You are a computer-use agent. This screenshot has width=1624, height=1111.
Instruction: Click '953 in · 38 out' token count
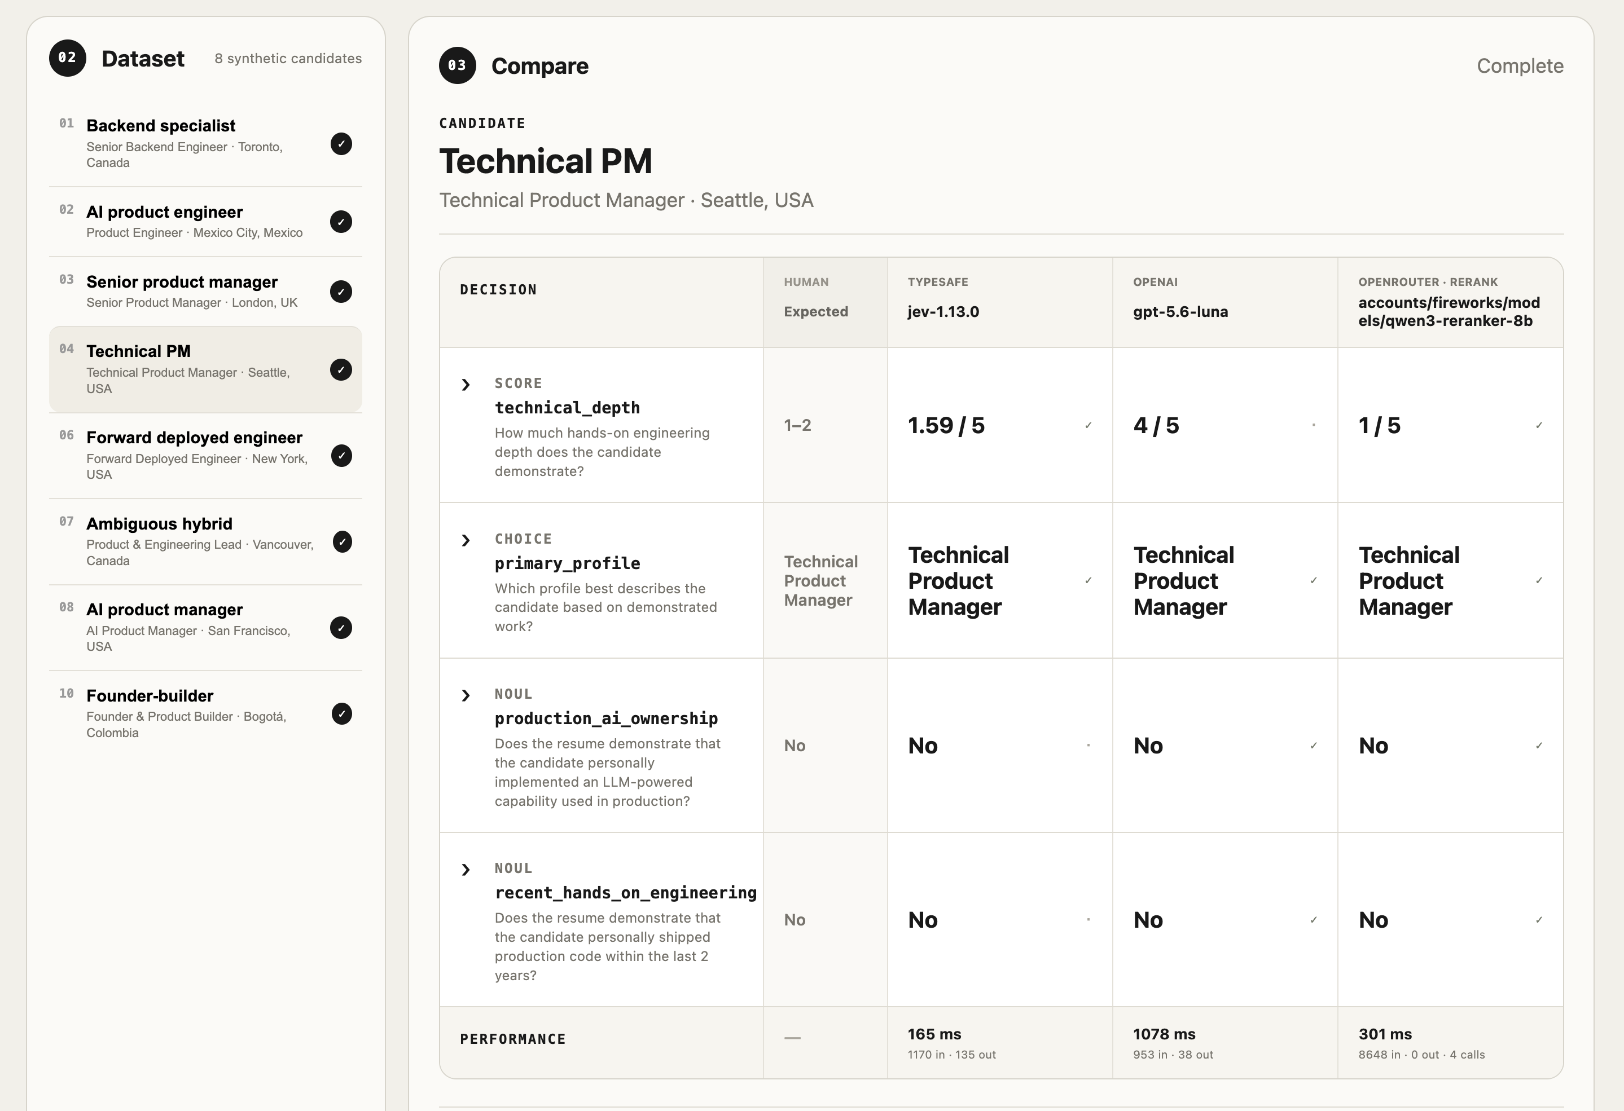click(1173, 1055)
